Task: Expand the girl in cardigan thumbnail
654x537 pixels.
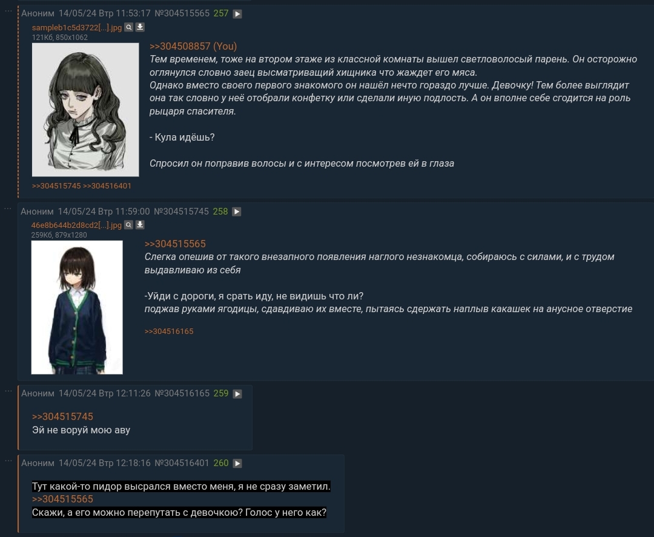Action: pyautogui.click(x=77, y=307)
